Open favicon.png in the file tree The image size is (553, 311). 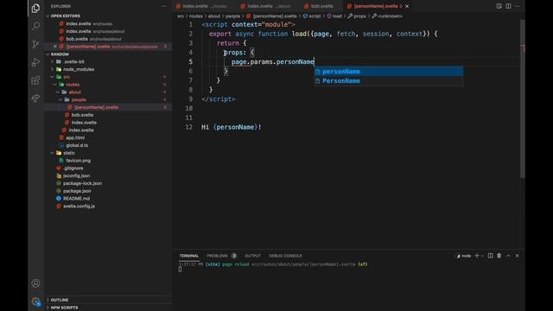[78, 161]
